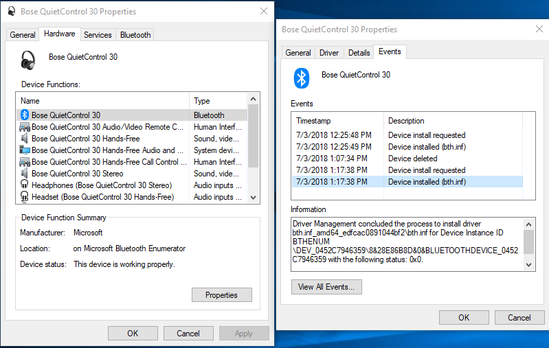Click the greyed Apply button

244,334
